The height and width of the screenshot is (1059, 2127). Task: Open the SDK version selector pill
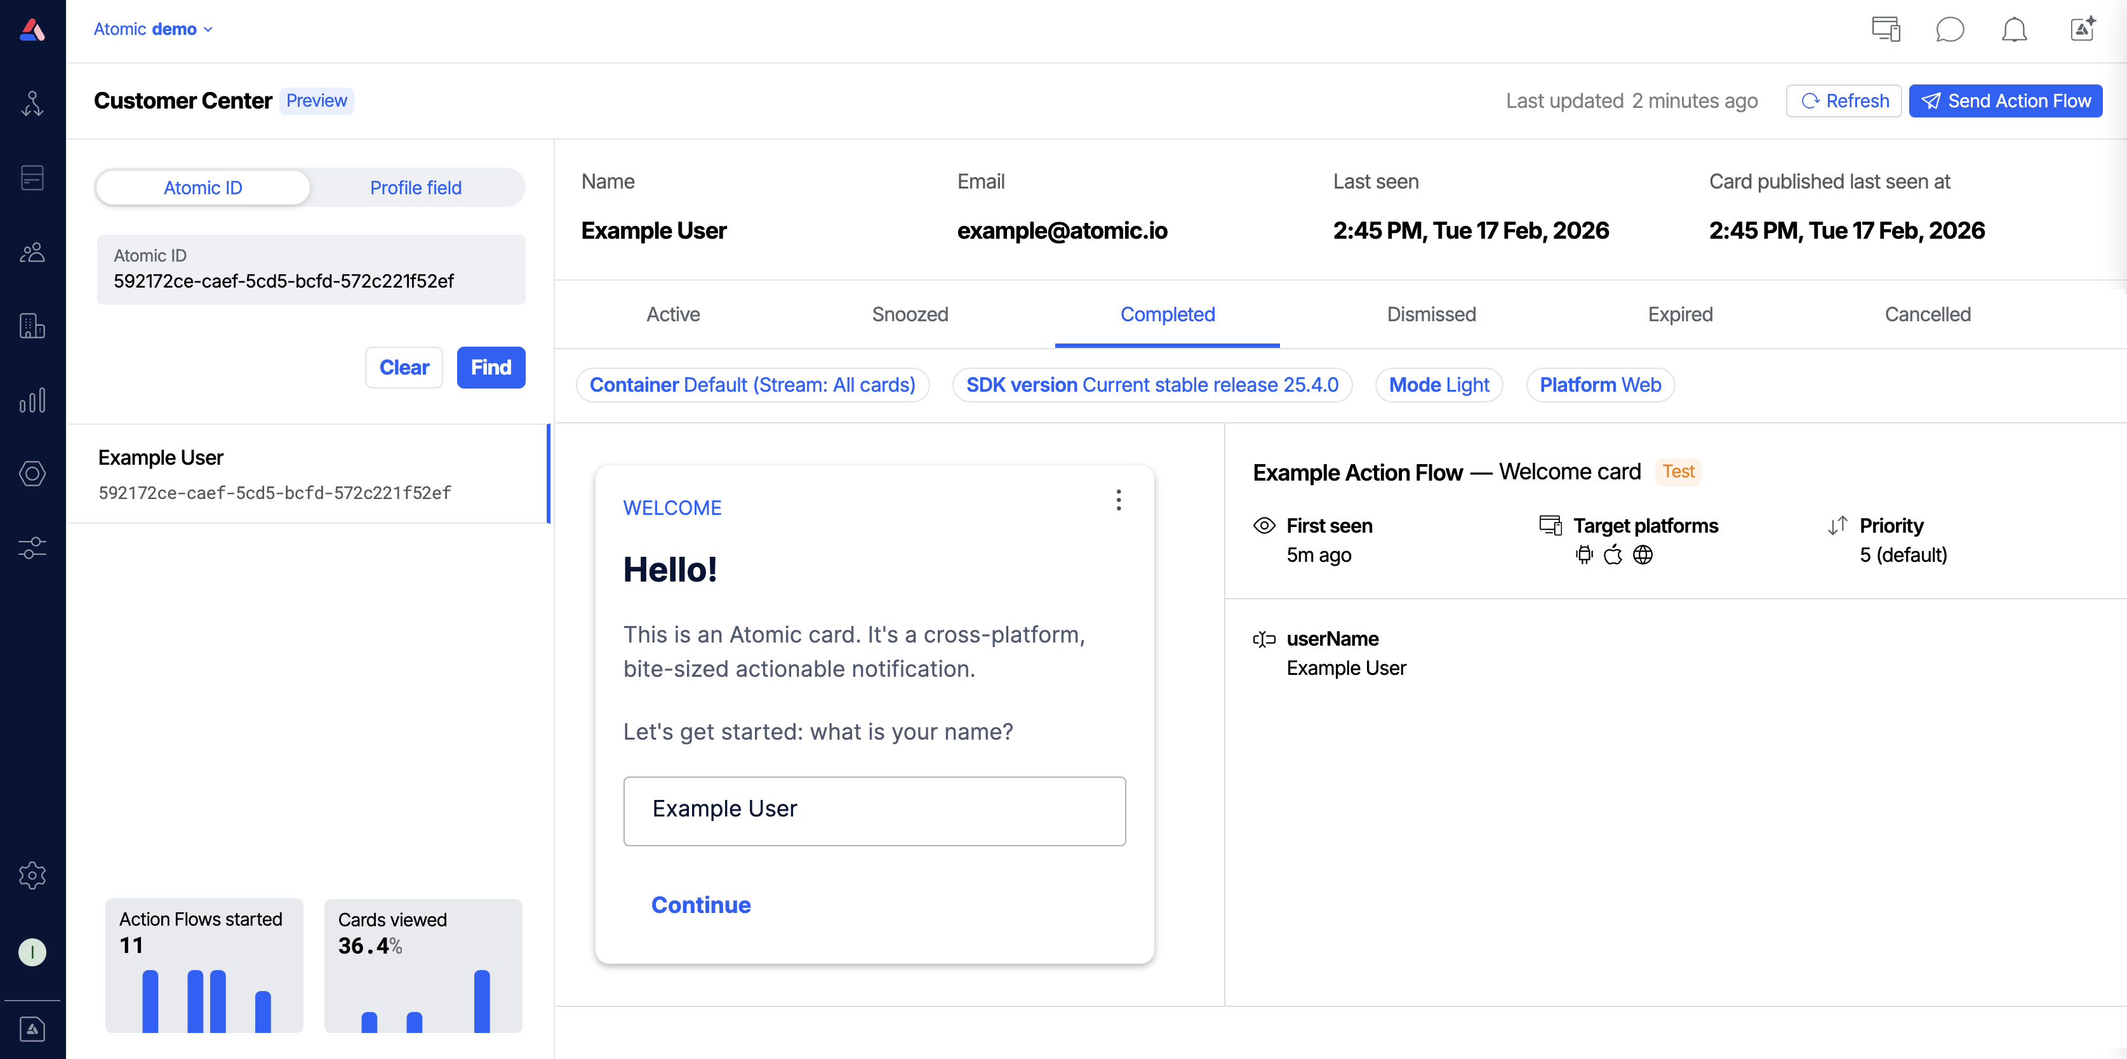pyautogui.click(x=1152, y=385)
